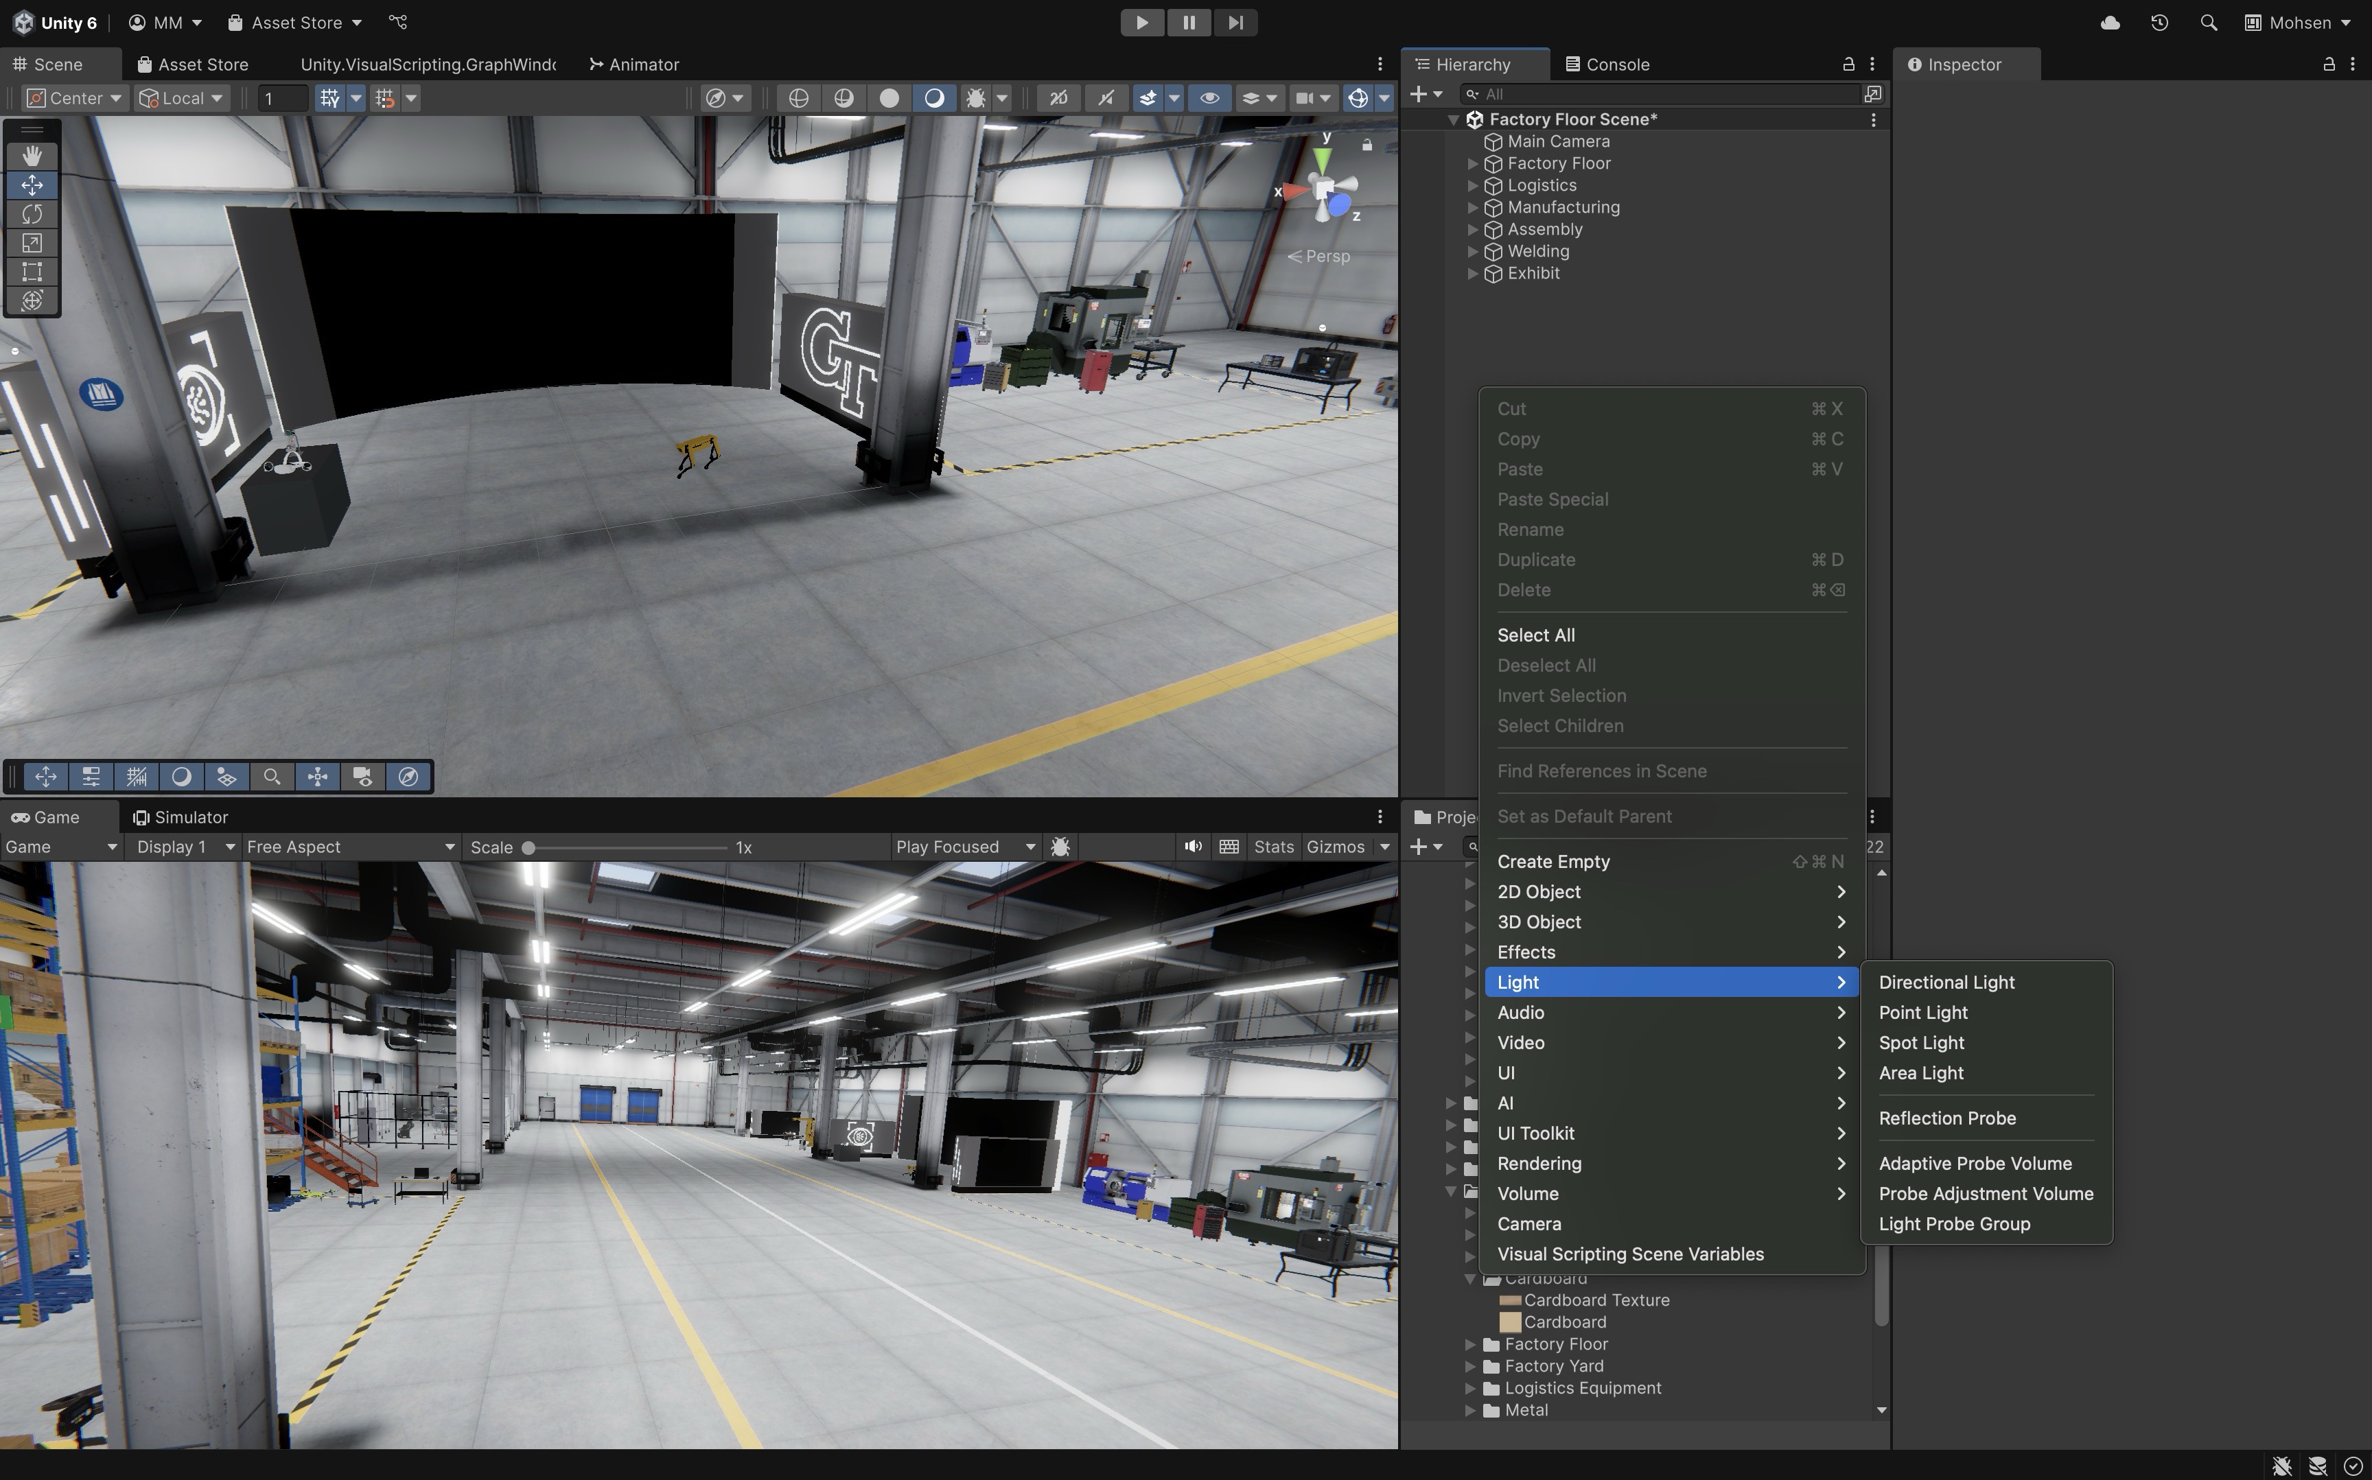
Task: Open the version history icon
Action: point(2159,23)
